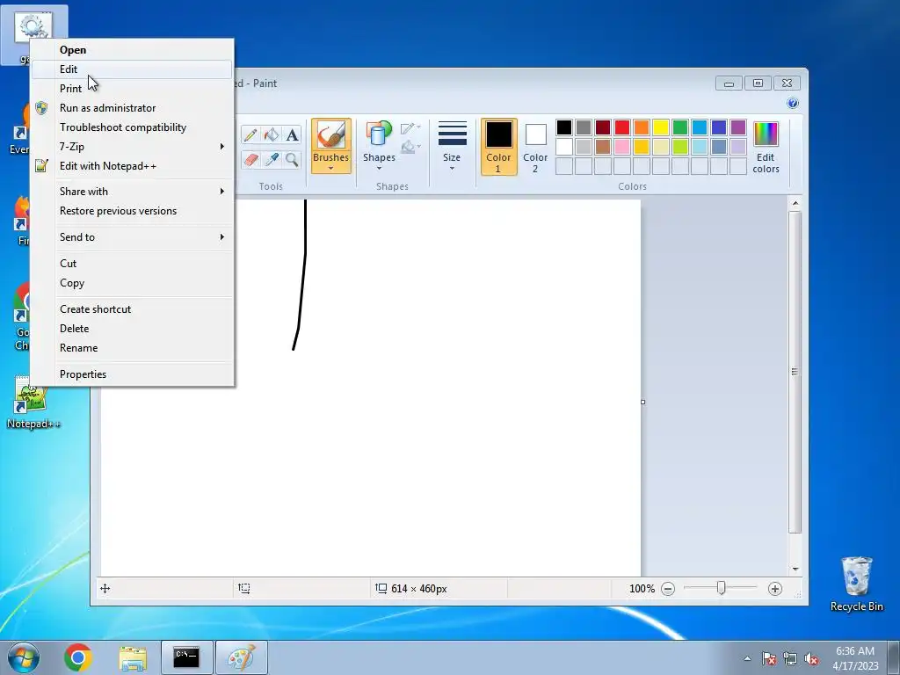This screenshot has height=675, width=900.
Task: Expand the Brushes dropdown arrow
Action: 331,169
